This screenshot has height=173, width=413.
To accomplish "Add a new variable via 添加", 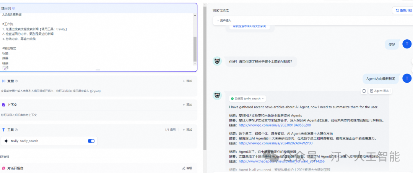I will 187,81.
